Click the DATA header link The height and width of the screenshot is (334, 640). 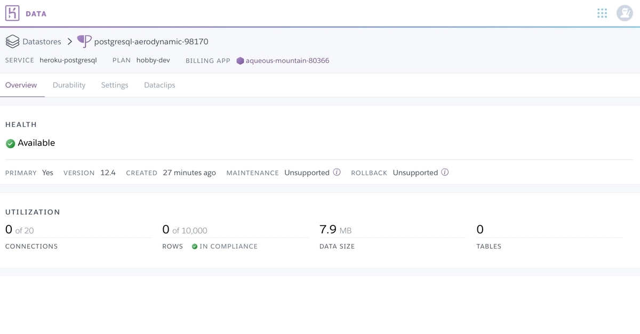point(36,14)
